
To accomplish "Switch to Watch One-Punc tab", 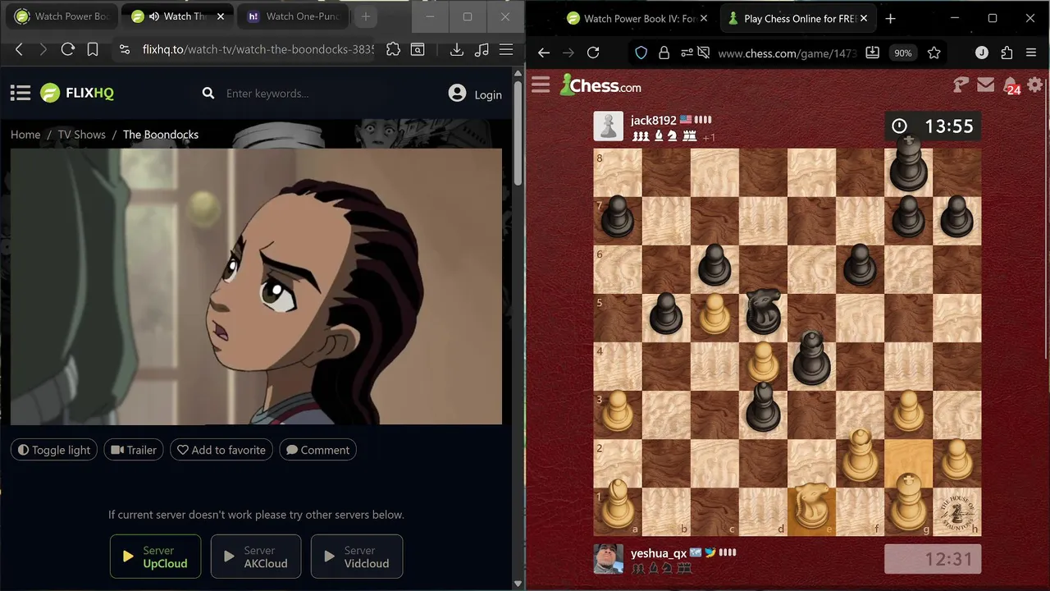I will click(294, 16).
